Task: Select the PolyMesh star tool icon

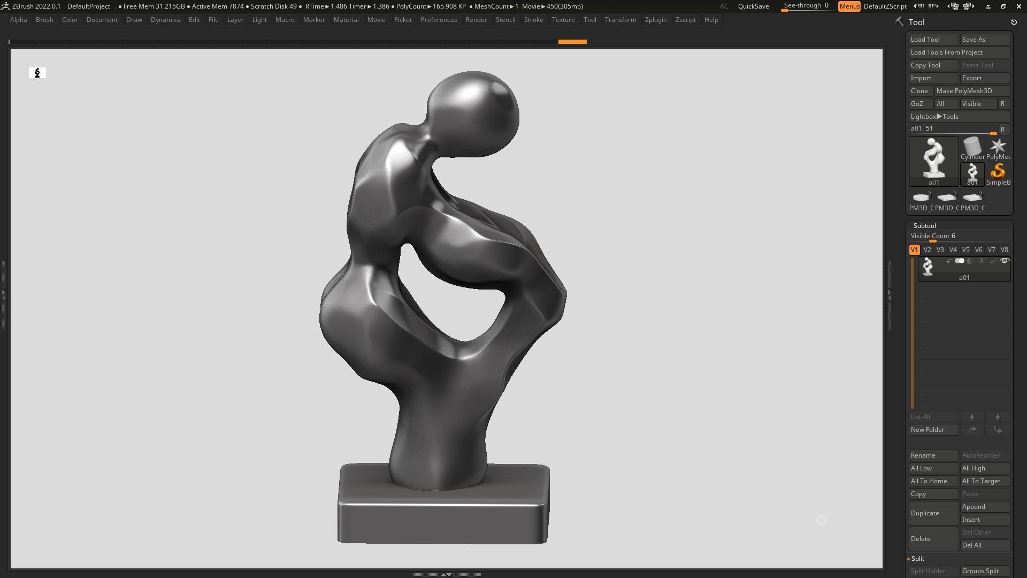Action: pos(998,148)
